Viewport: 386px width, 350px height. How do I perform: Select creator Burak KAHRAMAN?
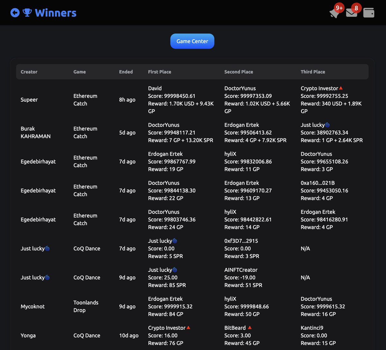[x=36, y=133]
